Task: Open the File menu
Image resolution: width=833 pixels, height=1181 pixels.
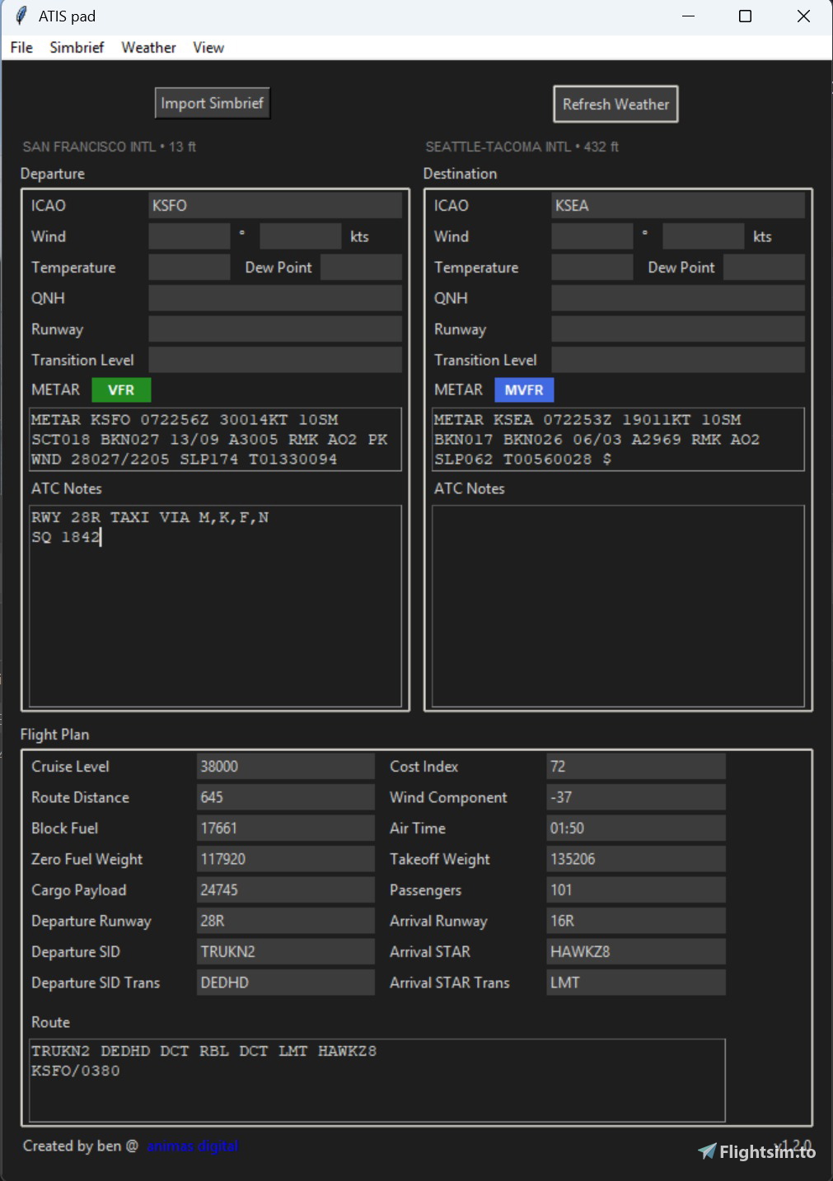Action: (x=21, y=48)
